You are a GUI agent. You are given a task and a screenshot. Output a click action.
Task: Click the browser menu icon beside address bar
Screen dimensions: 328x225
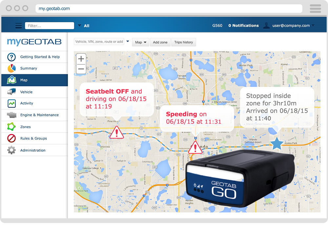(x=315, y=9)
